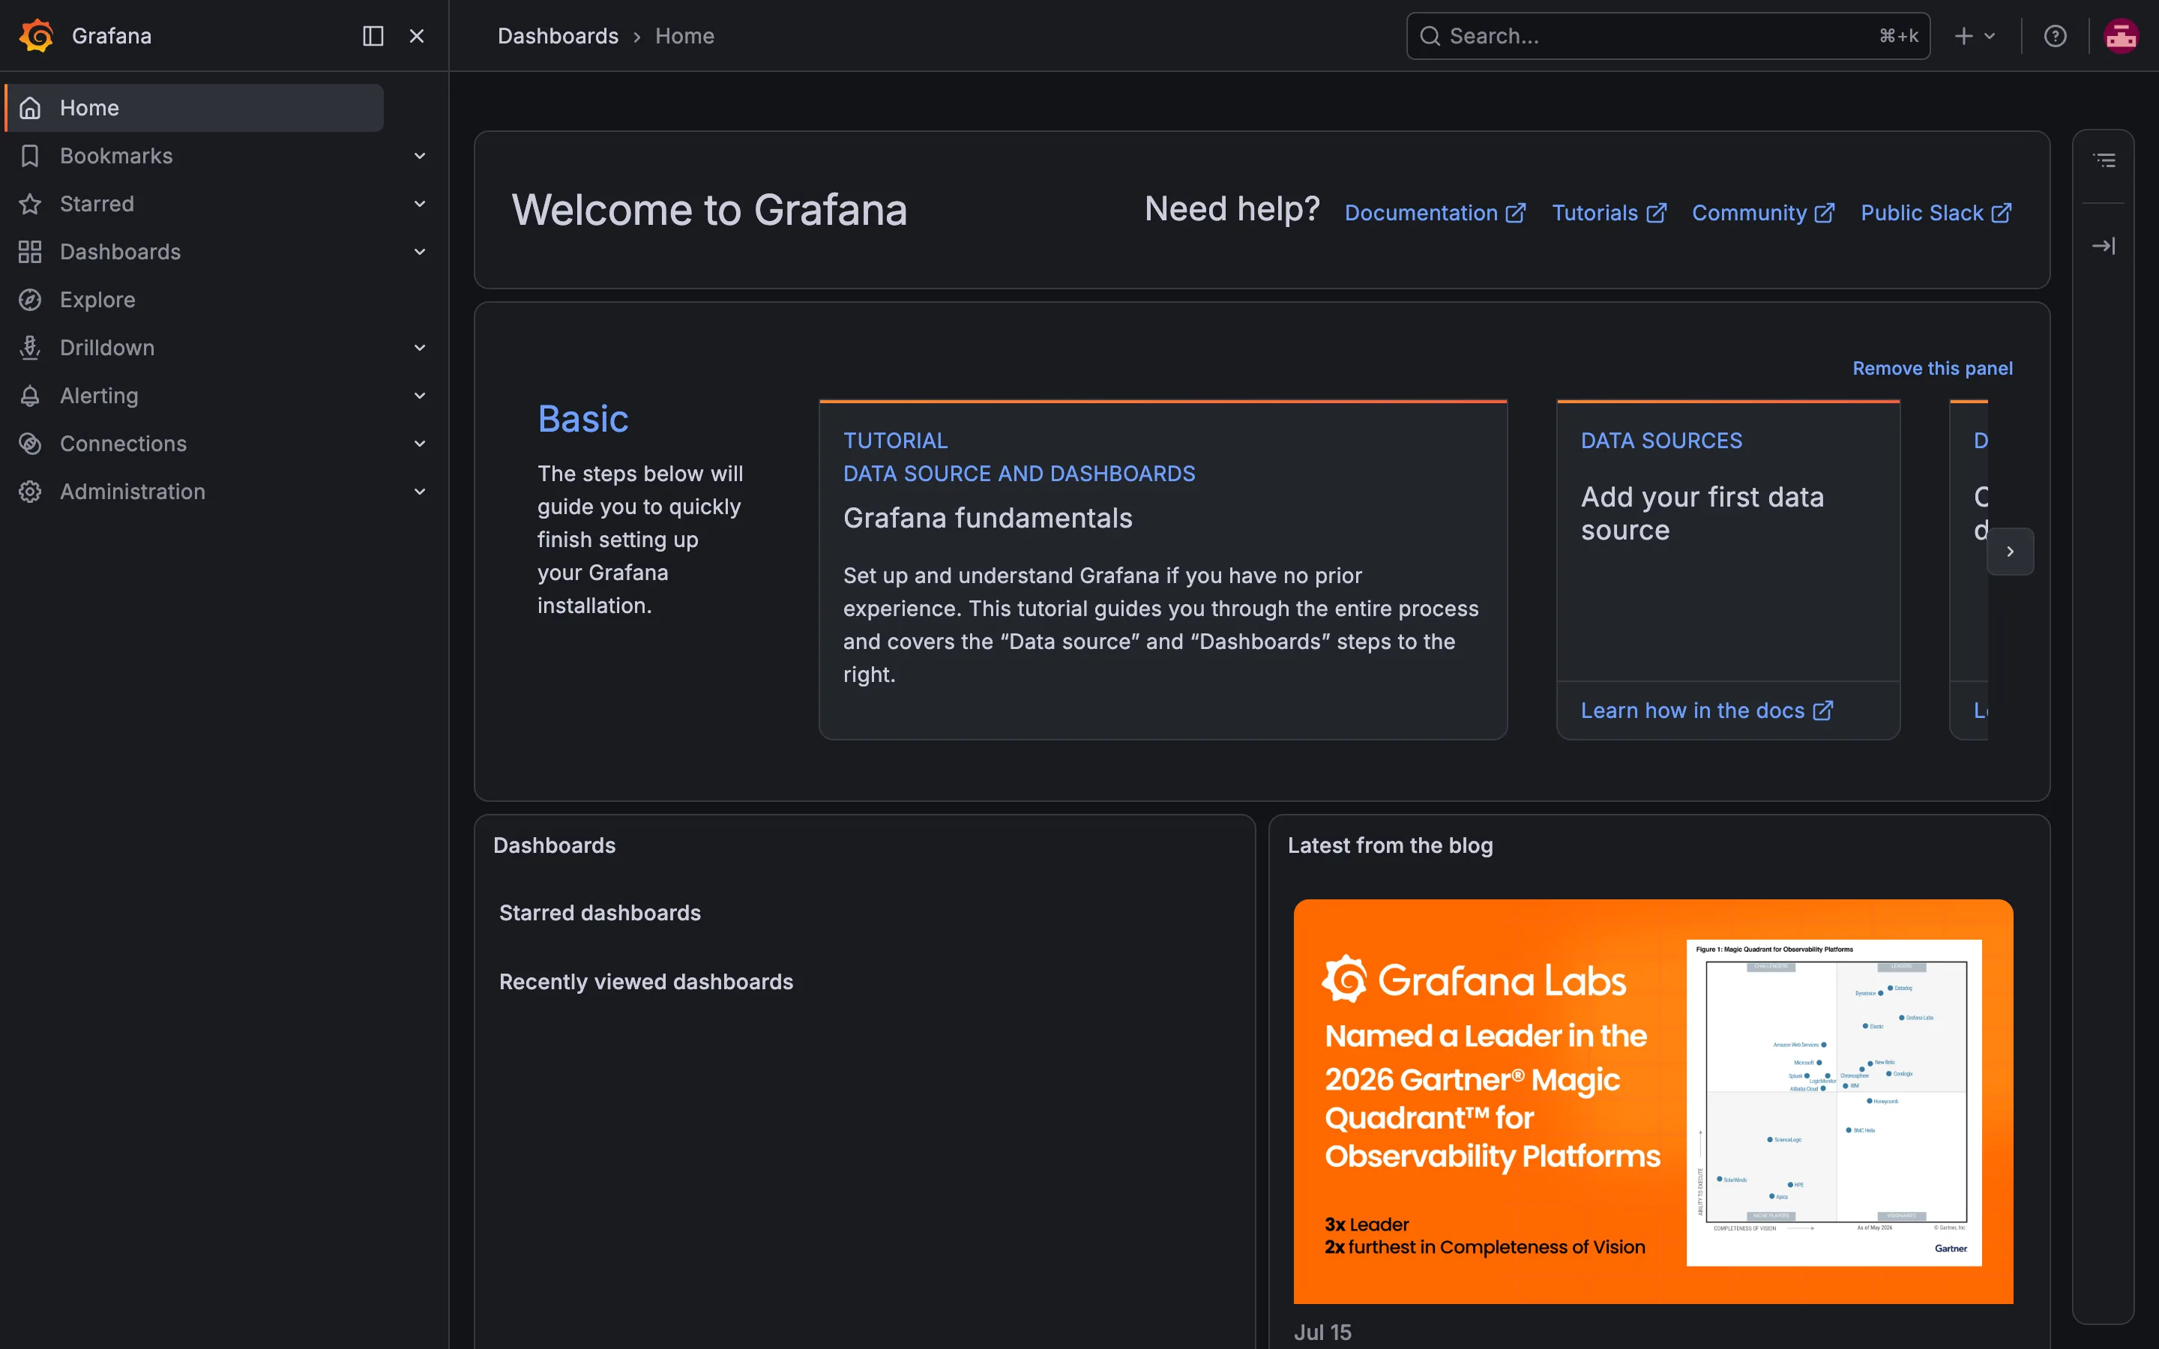
Task: Click the Starred star icon
Action: pos(30,205)
